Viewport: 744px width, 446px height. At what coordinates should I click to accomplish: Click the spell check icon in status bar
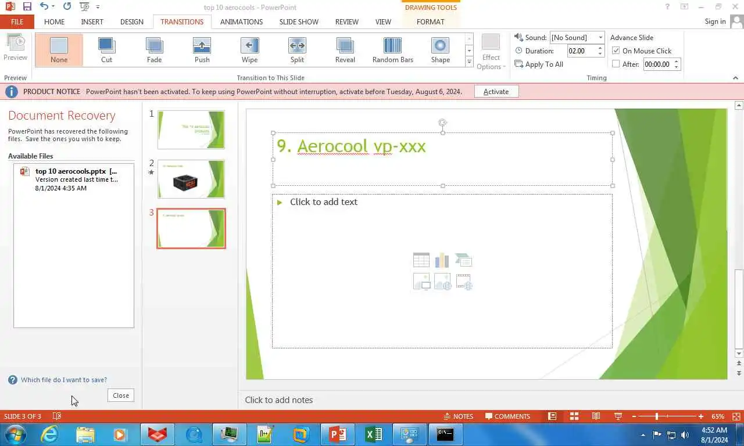coord(57,416)
